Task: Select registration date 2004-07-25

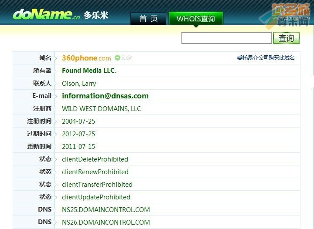Action: (x=78, y=121)
